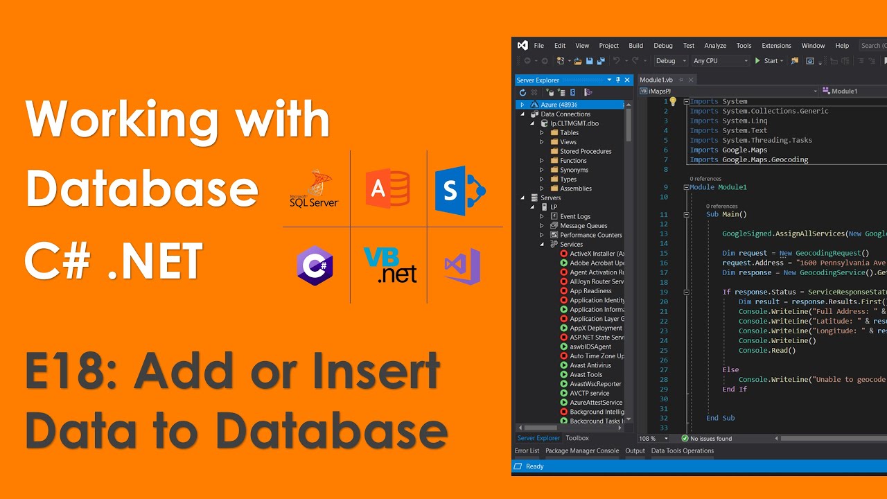The width and height of the screenshot is (887, 499).
Task: Open the Debug menu
Action: pos(663,46)
